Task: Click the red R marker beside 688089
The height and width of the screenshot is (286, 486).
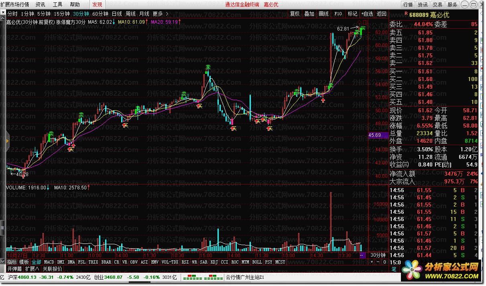Action: click(406, 14)
